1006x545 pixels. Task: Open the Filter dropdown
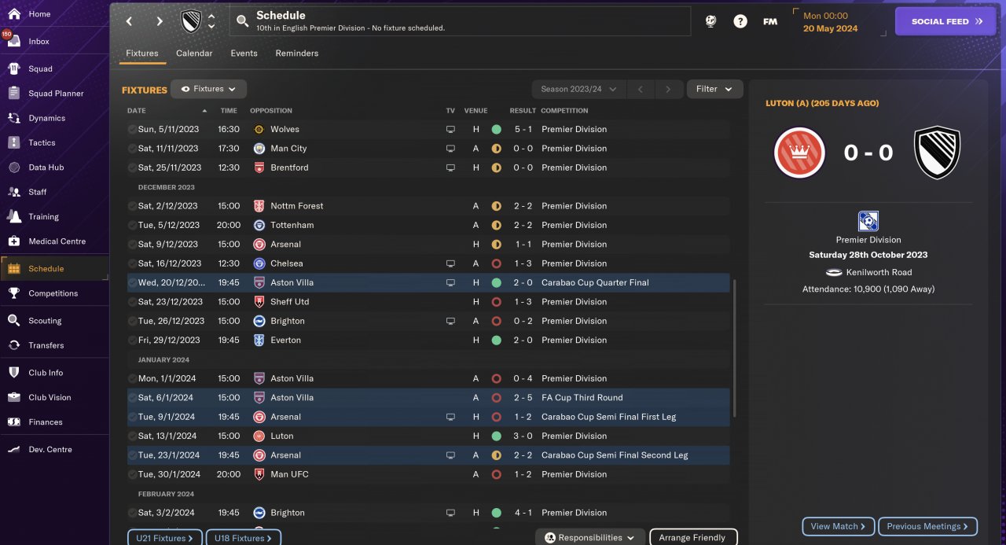pos(714,89)
